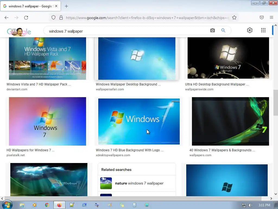Open the dark Windows logo blue wallpaper
278x209 pixels.
pyautogui.click(x=227, y=180)
